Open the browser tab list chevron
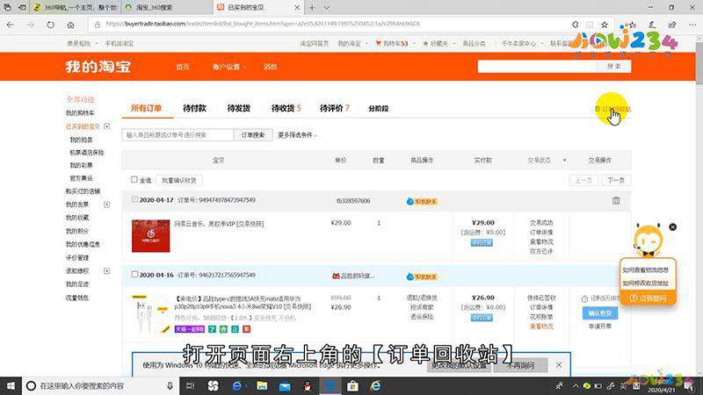 [326, 8]
